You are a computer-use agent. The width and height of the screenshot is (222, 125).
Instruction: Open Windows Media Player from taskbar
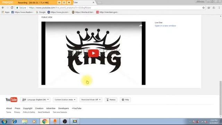tap(34, 122)
